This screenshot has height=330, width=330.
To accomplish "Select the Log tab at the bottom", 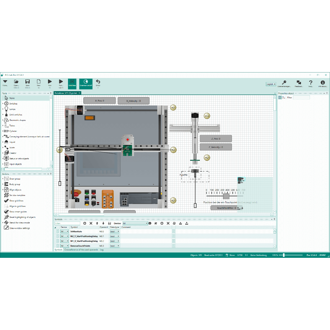I will point(102,250).
